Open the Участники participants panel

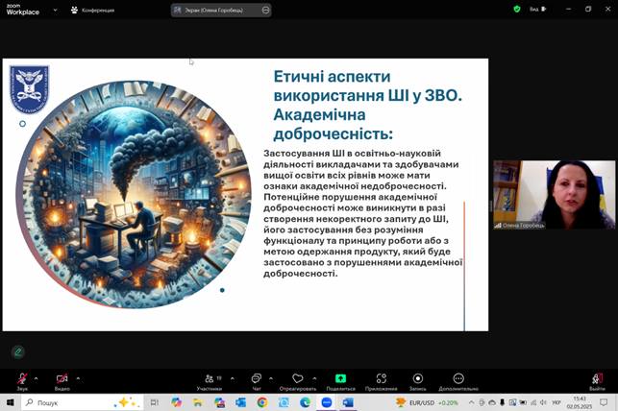coord(209,379)
